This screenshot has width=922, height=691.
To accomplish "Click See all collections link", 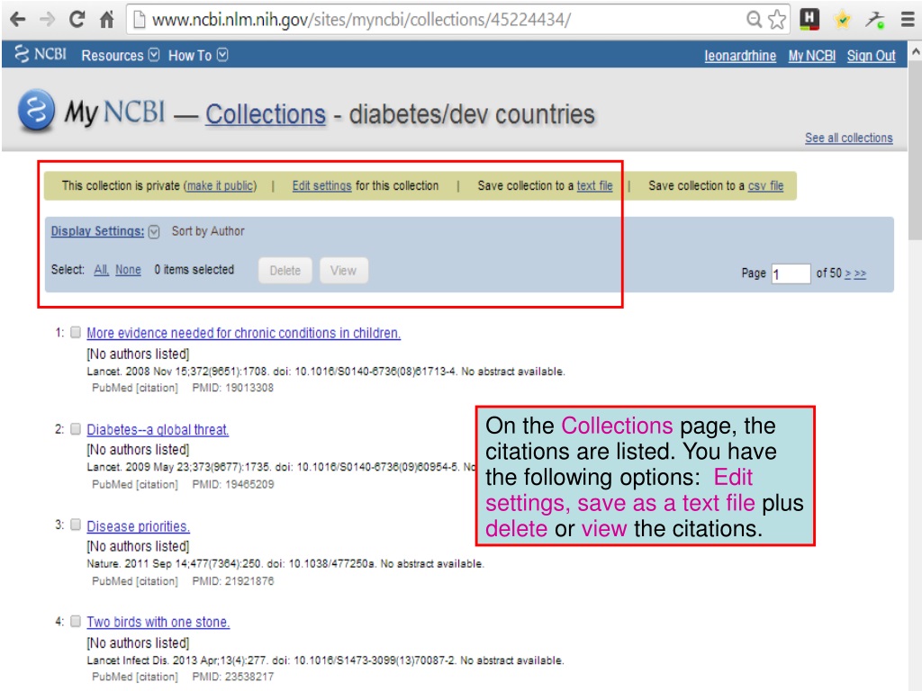I will tap(848, 138).
